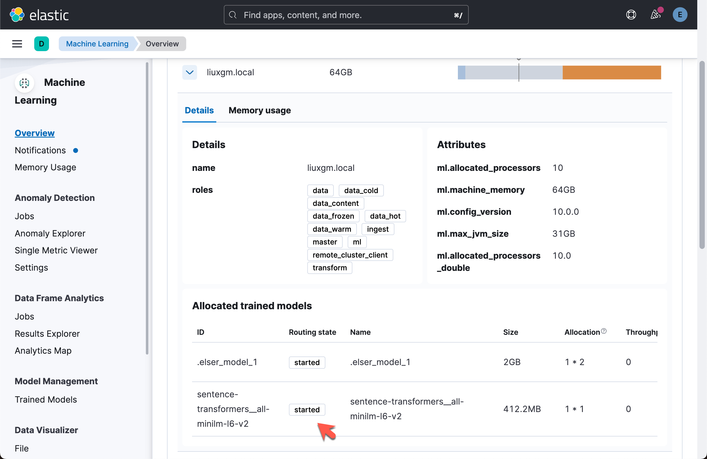The width and height of the screenshot is (707, 459).
Task: Go to the Notifications page
Action: 40,150
